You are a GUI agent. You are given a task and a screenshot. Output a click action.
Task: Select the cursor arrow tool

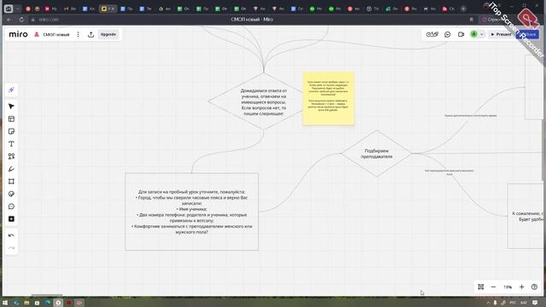11,106
